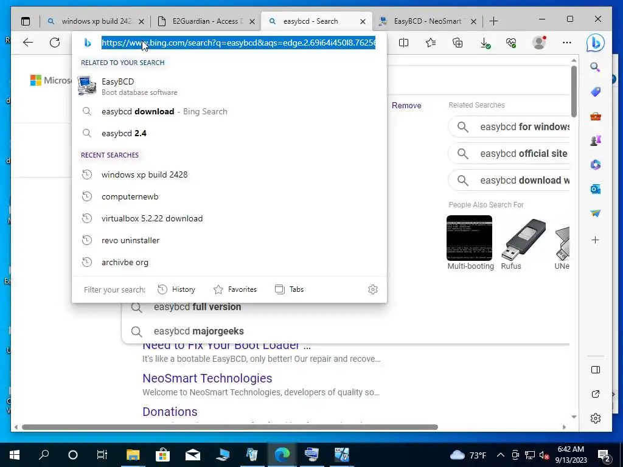Select recent search windows xp build 2428
Screen dimensions: 623x467
coord(229,175)
